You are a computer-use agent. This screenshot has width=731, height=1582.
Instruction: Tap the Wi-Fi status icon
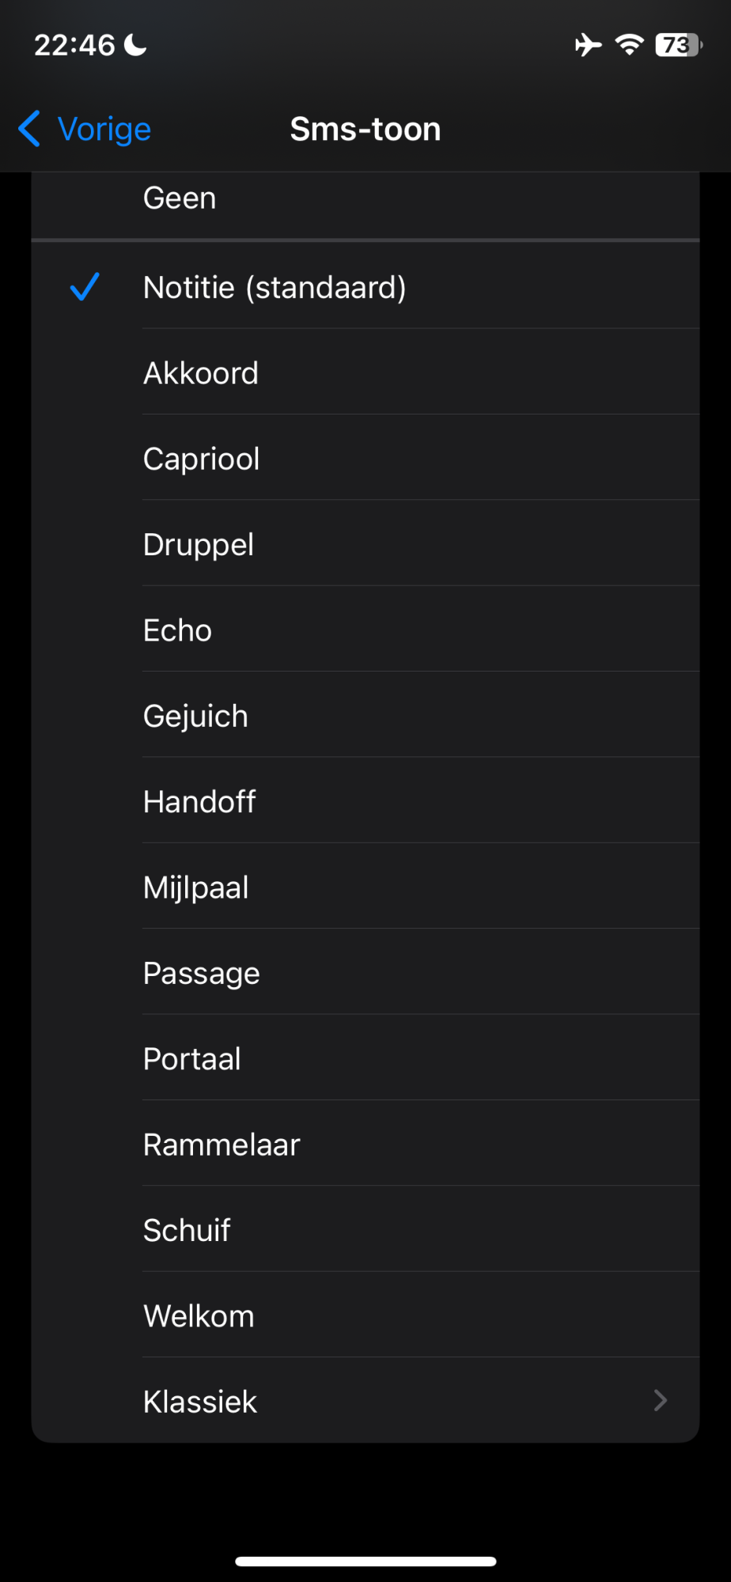tap(630, 45)
